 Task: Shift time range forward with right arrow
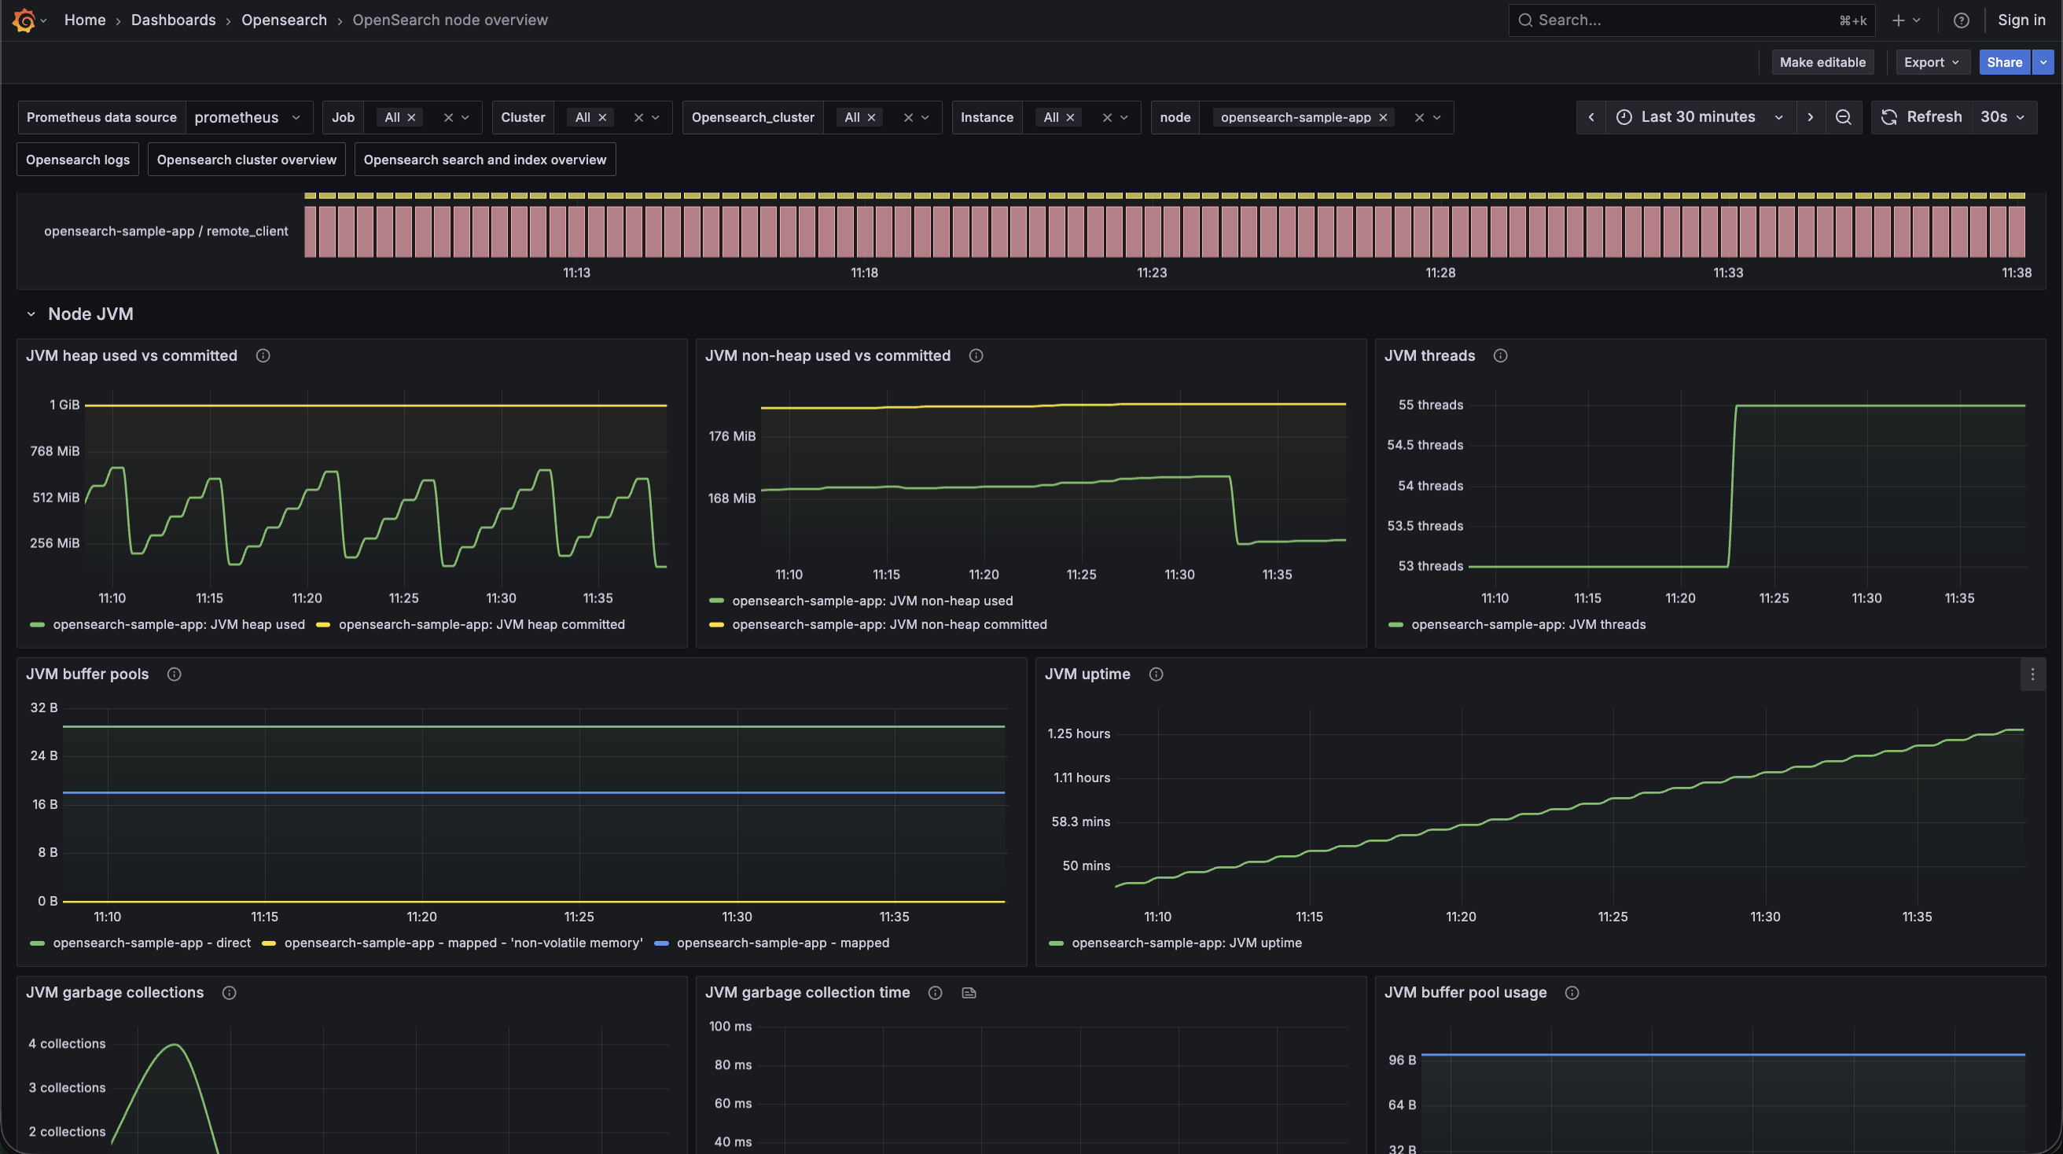[1810, 117]
